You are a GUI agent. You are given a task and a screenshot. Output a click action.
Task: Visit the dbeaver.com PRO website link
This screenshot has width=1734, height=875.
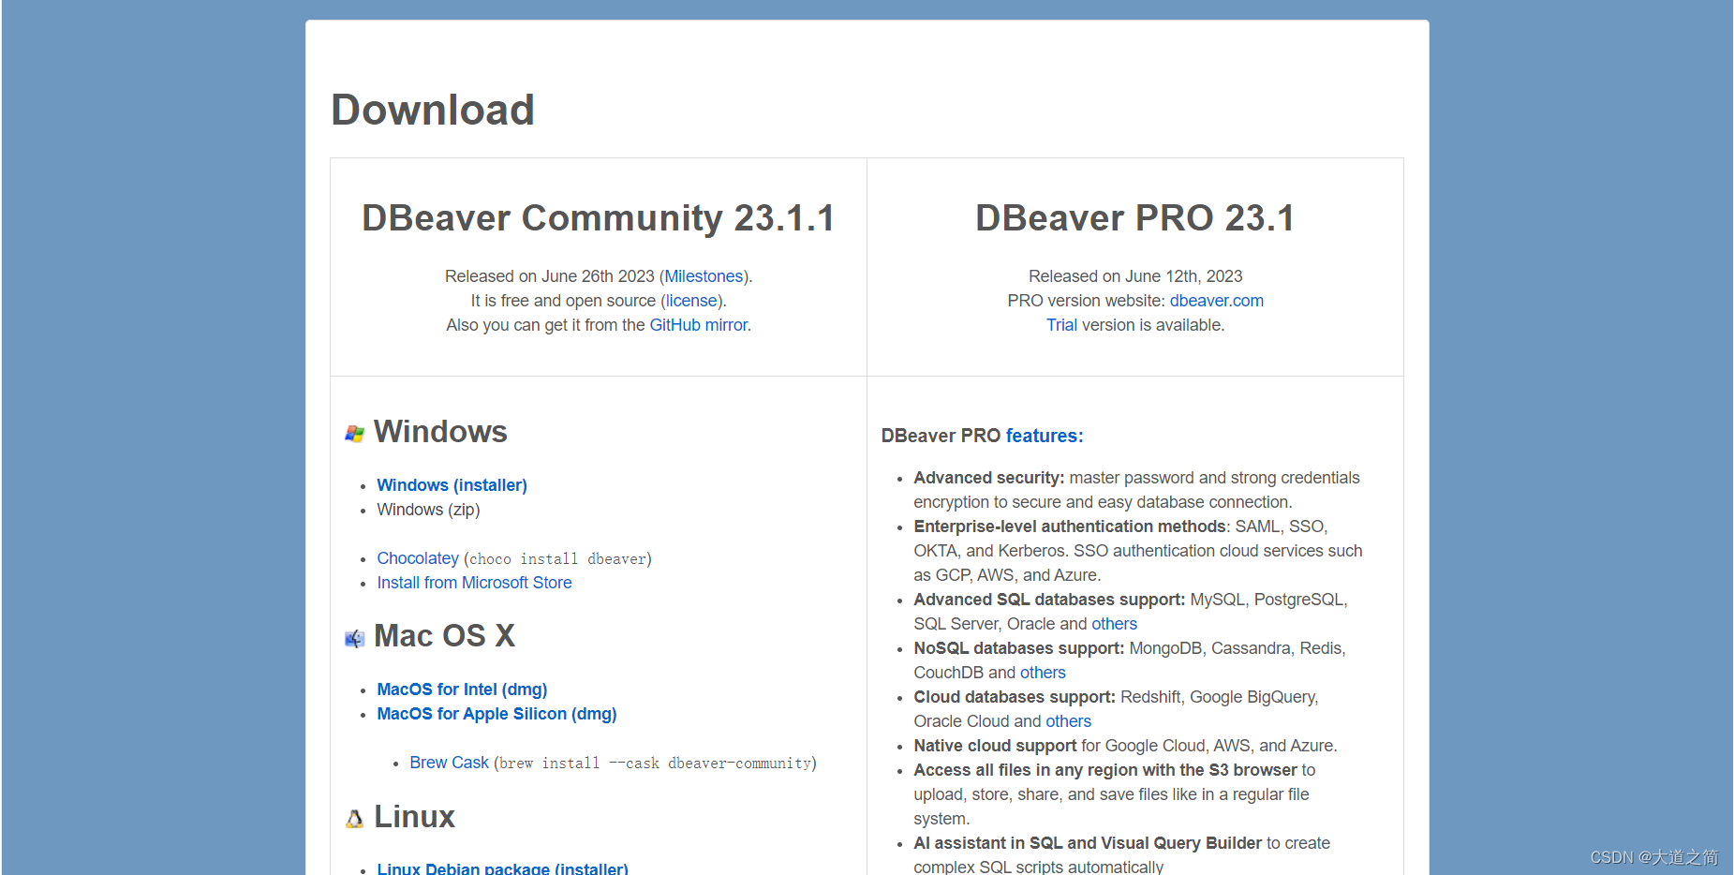pos(1216,301)
